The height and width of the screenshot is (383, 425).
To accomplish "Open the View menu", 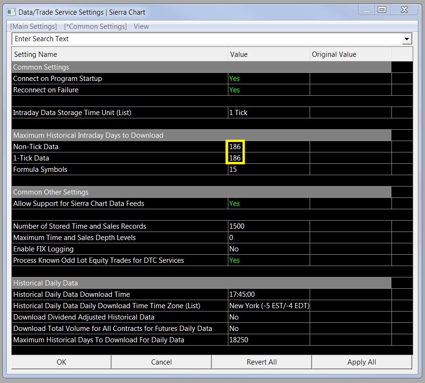I will (x=141, y=27).
